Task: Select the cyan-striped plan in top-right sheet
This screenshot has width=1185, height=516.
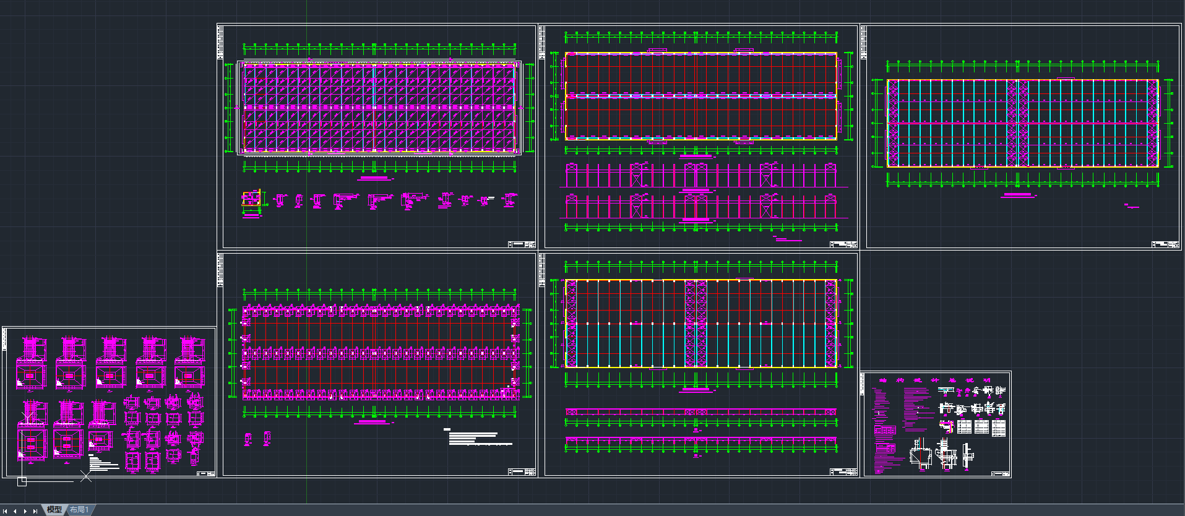Action: (x=1022, y=123)
